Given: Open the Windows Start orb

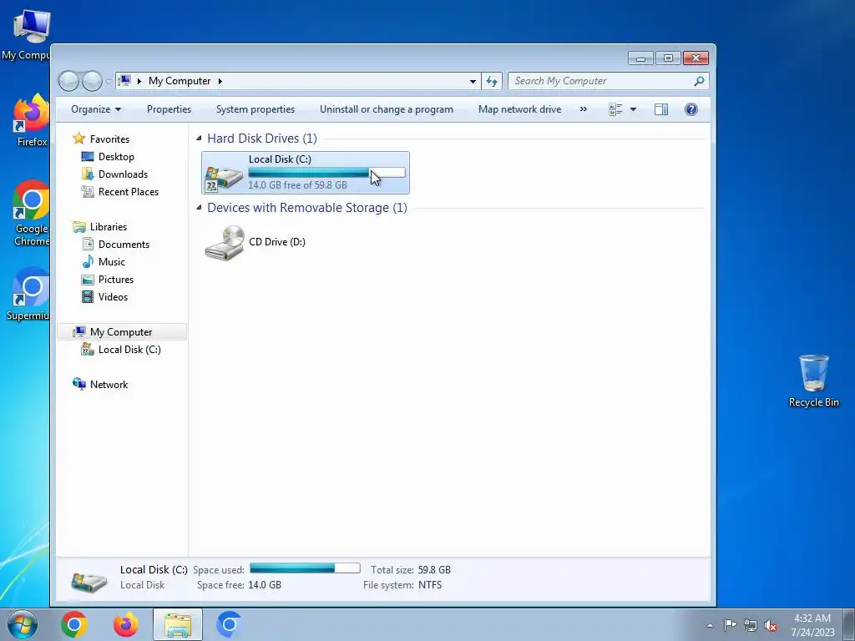Looking at the screenshot, I should point(23,624).
